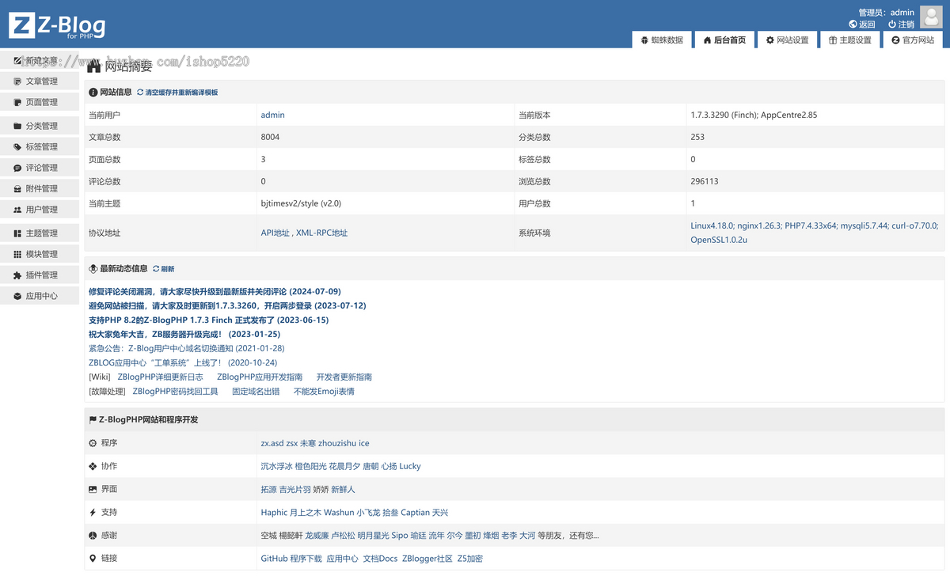Open the 避免网站被扫描 announcement
The height and width of the screenshot is (576, 950).
point(227,305)
